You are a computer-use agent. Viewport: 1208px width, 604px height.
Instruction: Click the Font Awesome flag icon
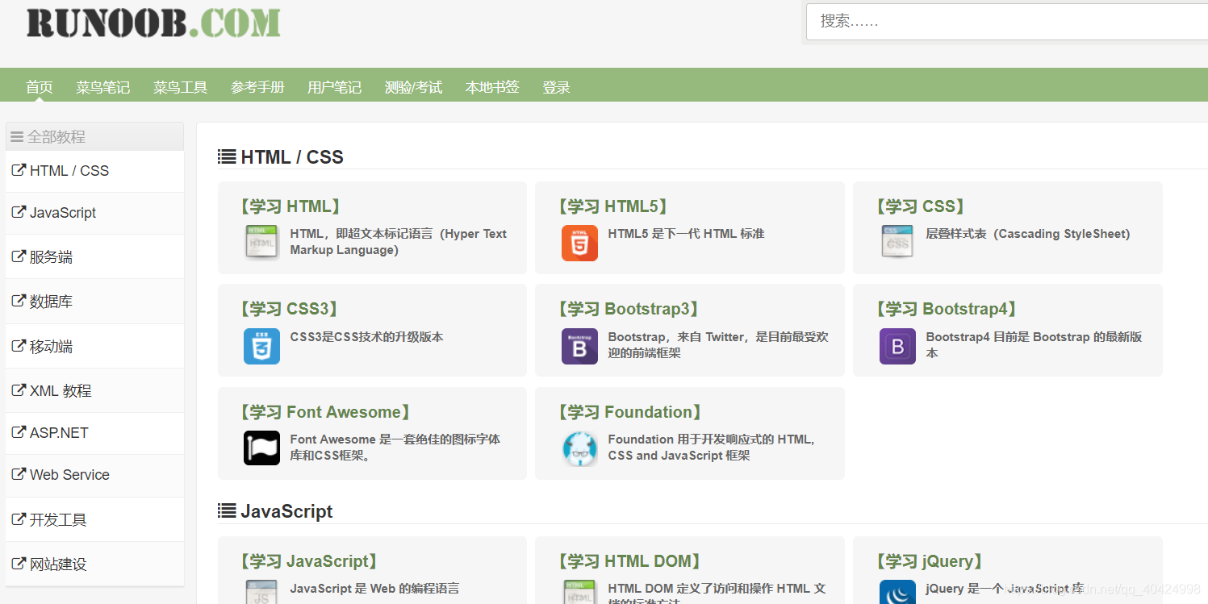point(261,448)
